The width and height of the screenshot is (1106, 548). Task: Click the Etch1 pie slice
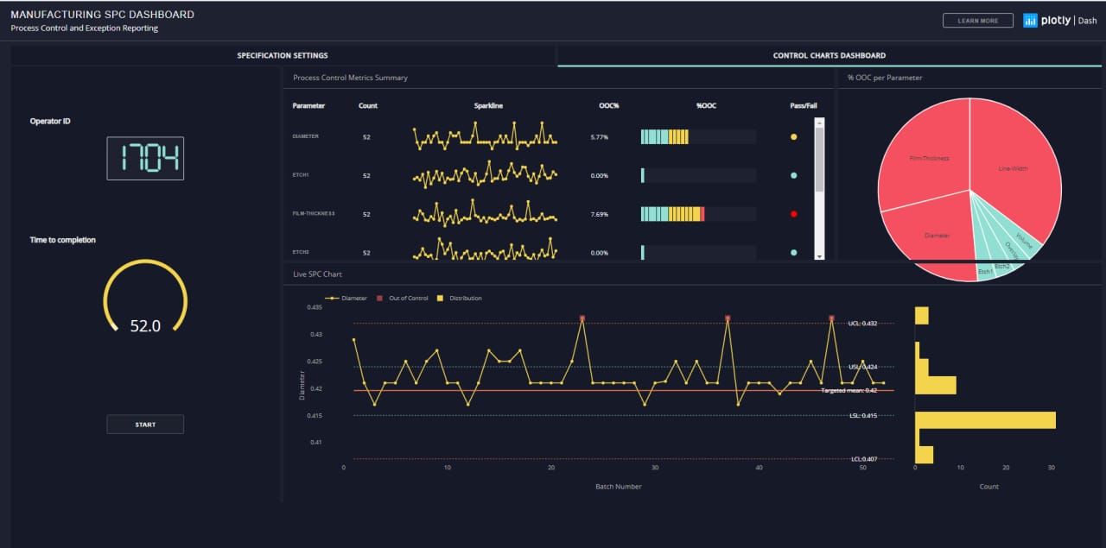984,271
